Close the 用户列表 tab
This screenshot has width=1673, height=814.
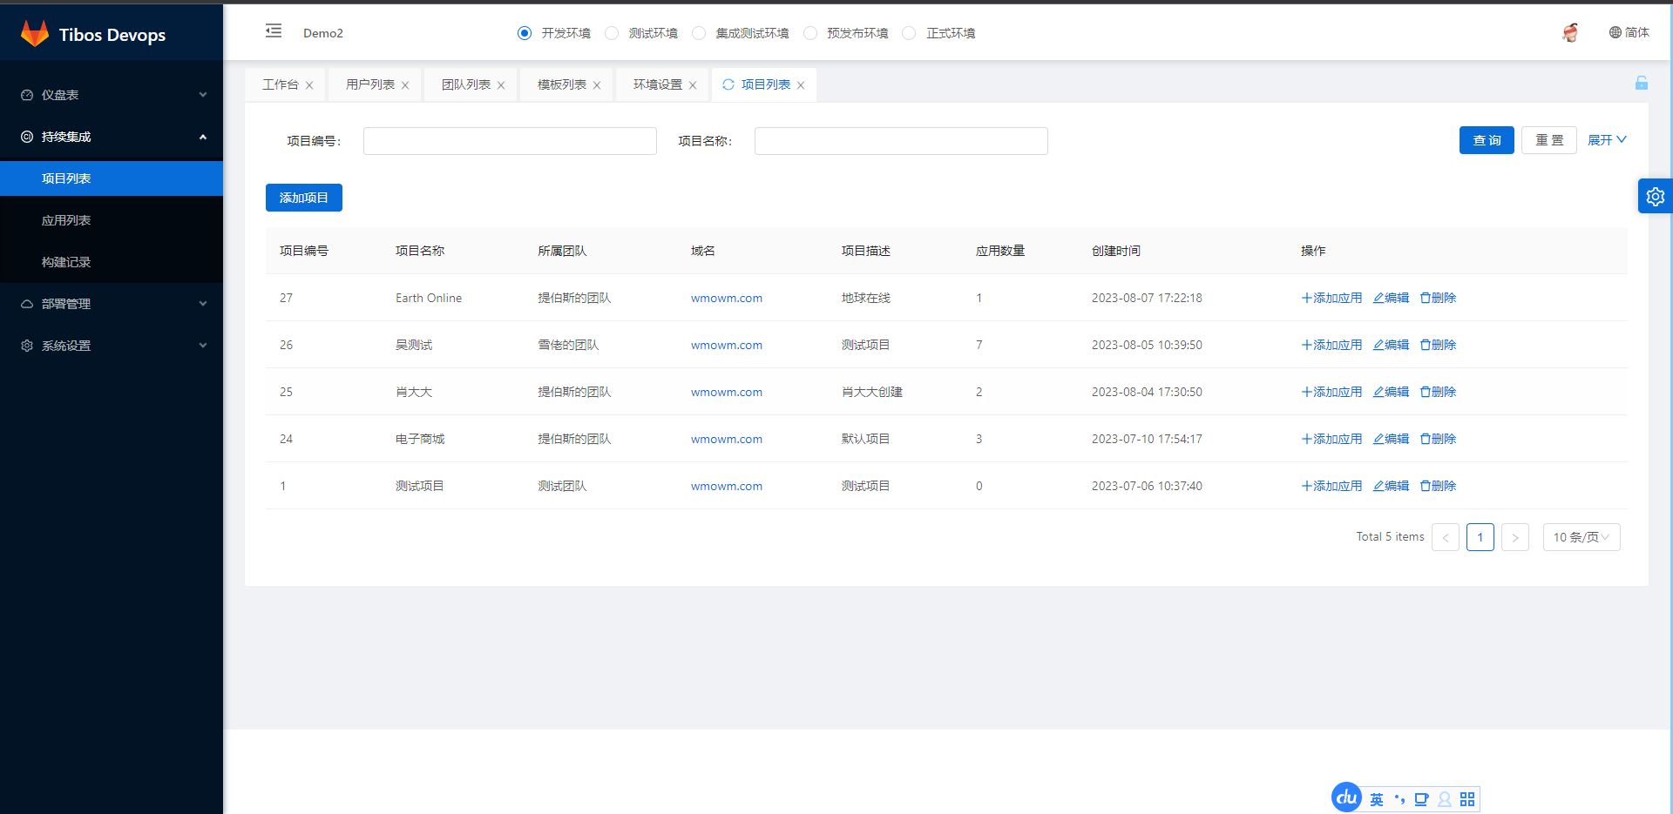(x=405, y=85)
